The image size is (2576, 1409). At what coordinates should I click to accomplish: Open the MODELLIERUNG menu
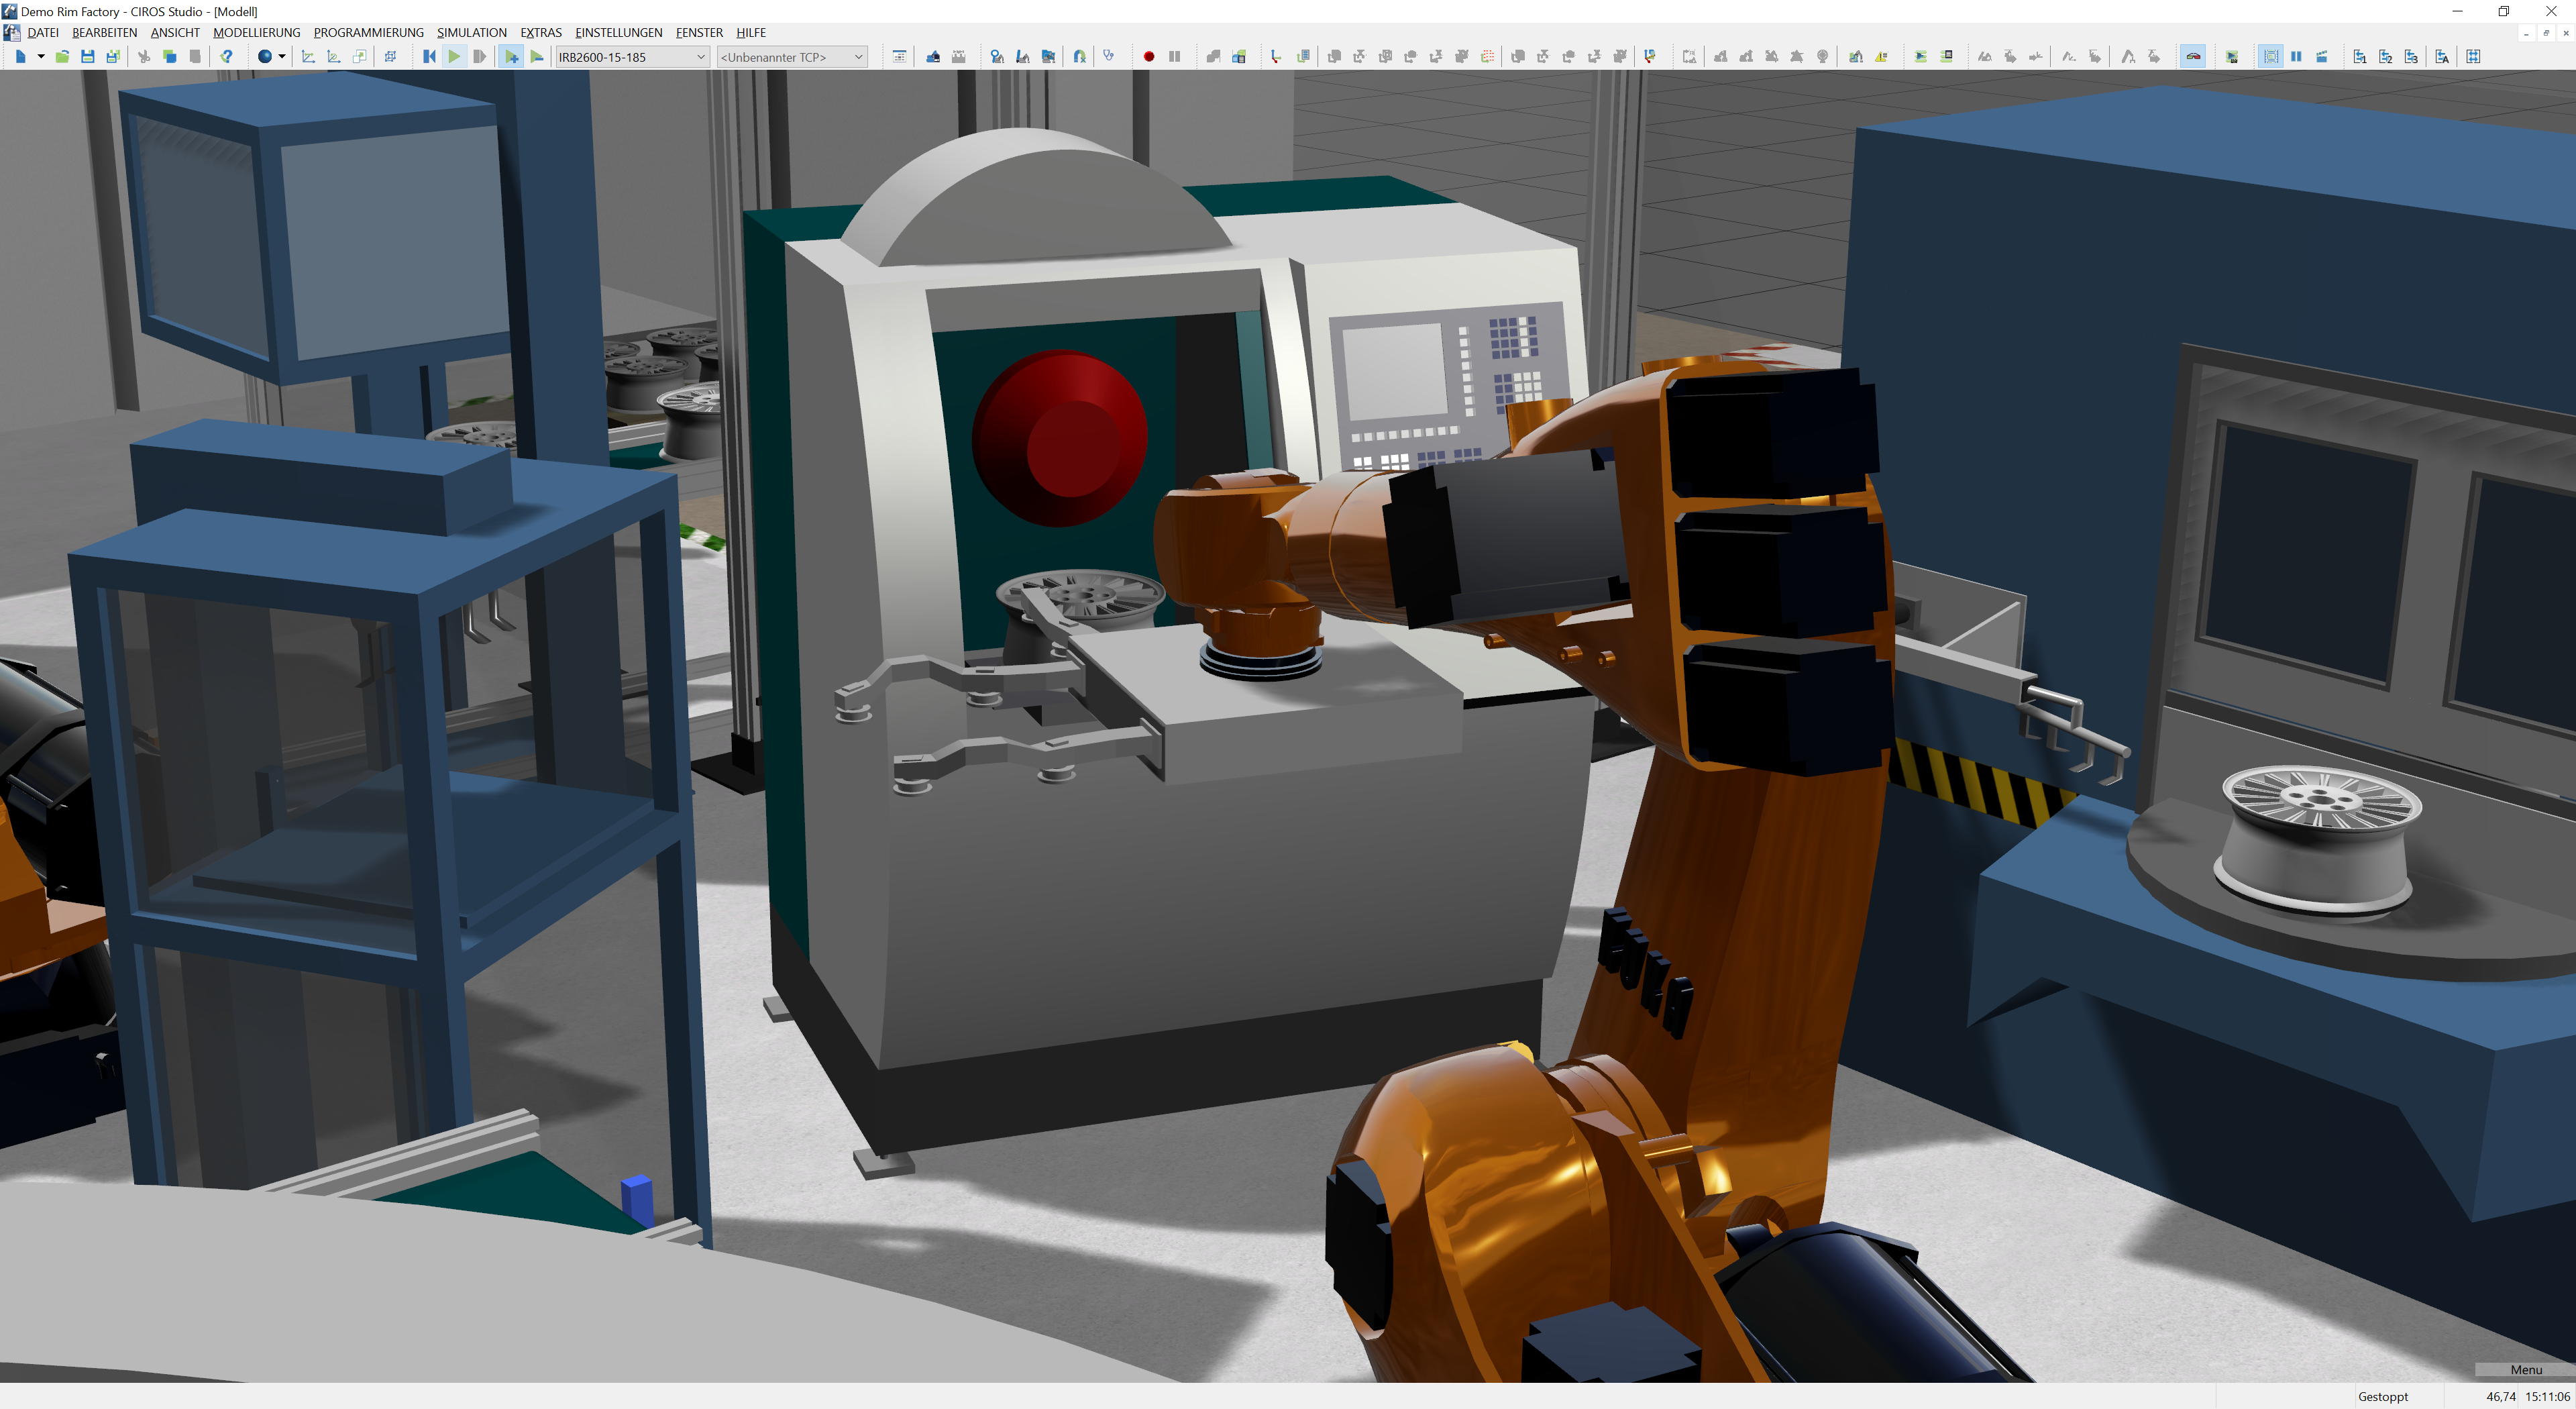[x=256, y=33]
